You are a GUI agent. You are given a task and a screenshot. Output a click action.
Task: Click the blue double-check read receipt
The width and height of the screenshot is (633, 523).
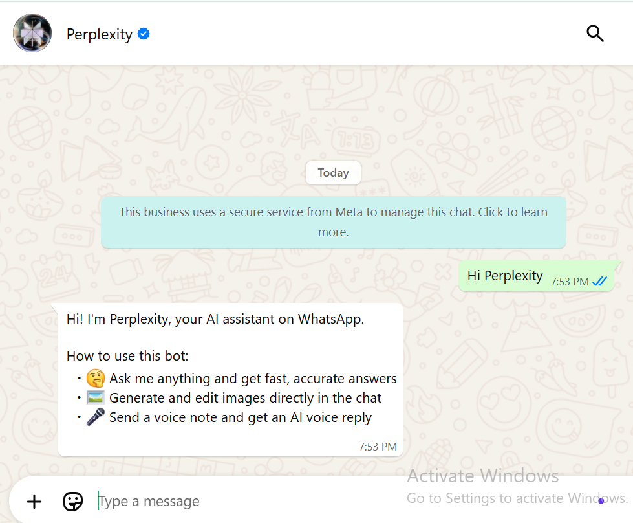tap(600, 281)
